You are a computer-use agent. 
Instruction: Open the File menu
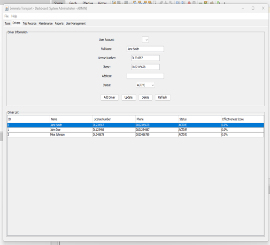tap(7, 16)
